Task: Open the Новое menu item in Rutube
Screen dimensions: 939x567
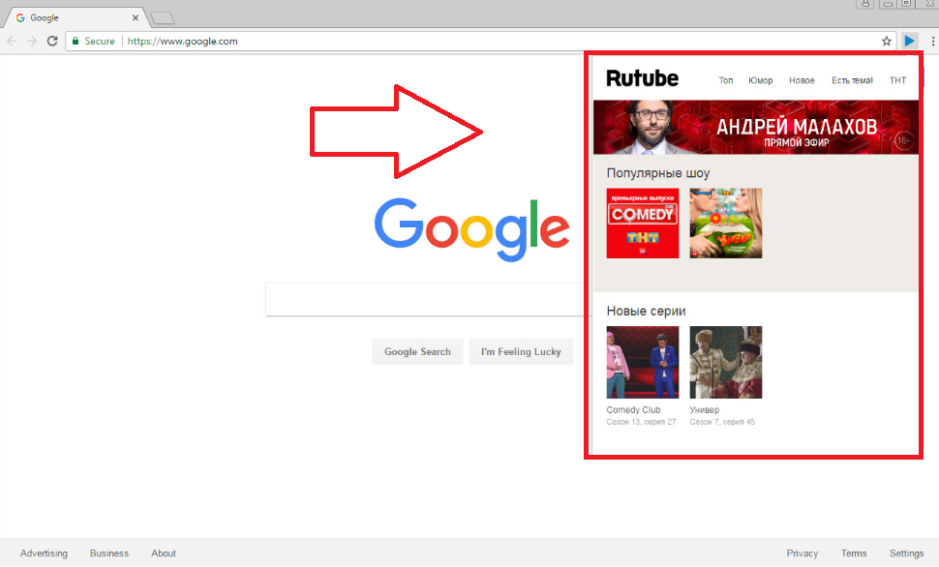Action: click(802, 80)
